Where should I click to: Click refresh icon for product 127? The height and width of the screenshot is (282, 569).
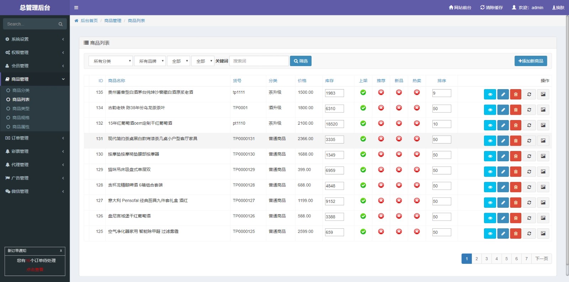coord(529,202)
